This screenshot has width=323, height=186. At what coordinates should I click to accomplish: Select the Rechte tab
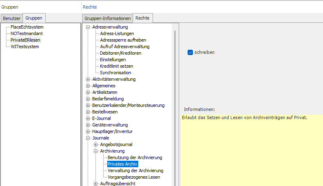pyautogui.click(x=143, y=18)
